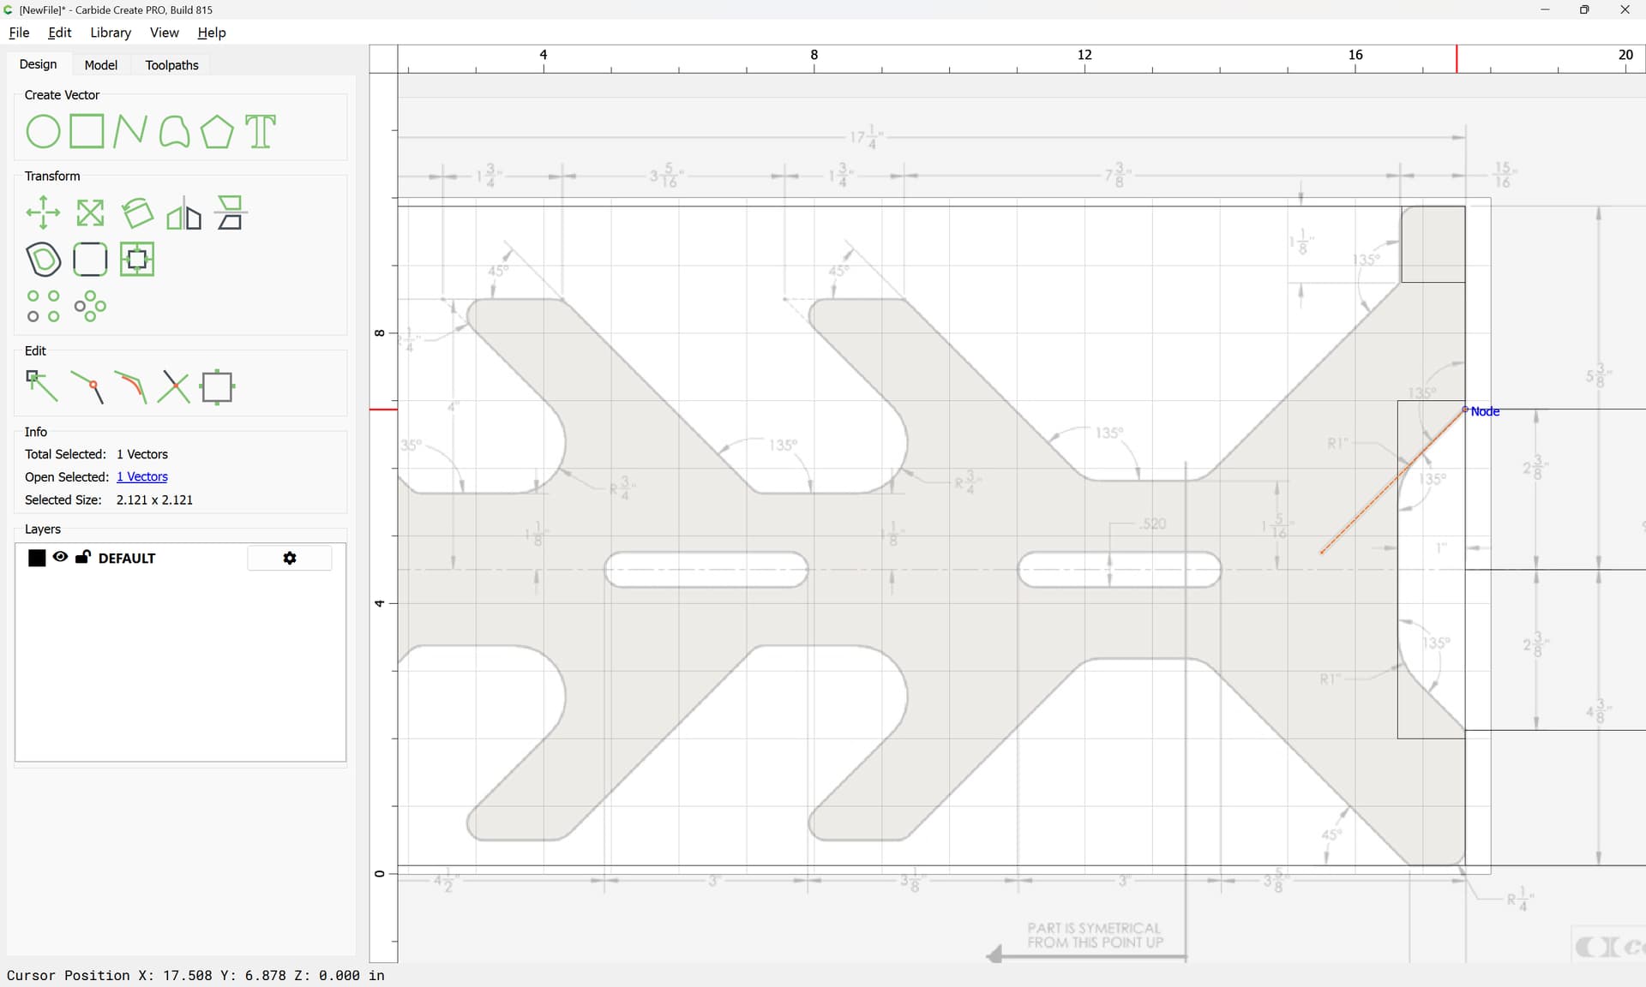Click the left slot shape in the drawing
This screenshot has height=987, width=1646.
[706, 570]
